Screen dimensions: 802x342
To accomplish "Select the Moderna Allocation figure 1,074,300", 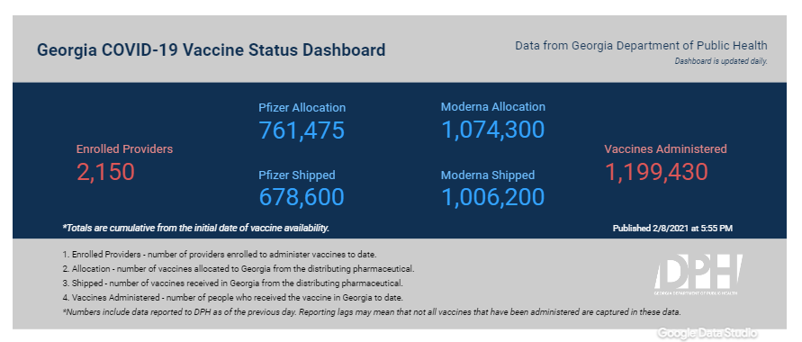I will (492, 130).
